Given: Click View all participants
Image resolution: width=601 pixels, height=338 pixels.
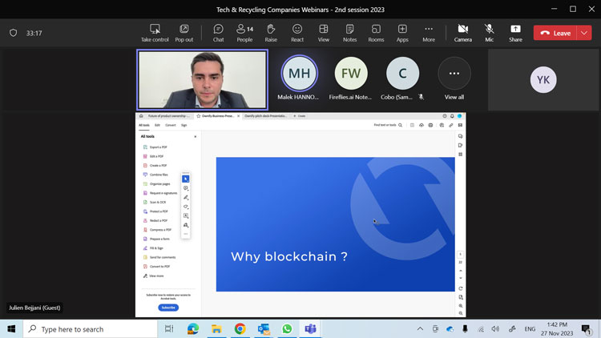Looking at the screenshot, I should tap(454, 78).
